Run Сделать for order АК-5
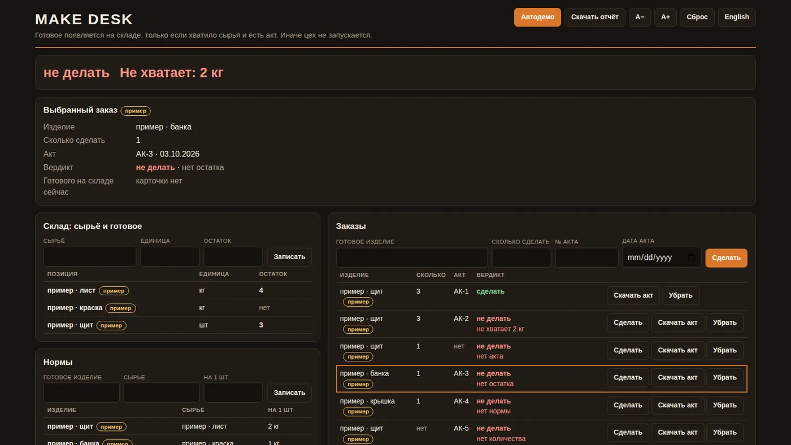Screen dimensions: 791x445 point(628,433)
